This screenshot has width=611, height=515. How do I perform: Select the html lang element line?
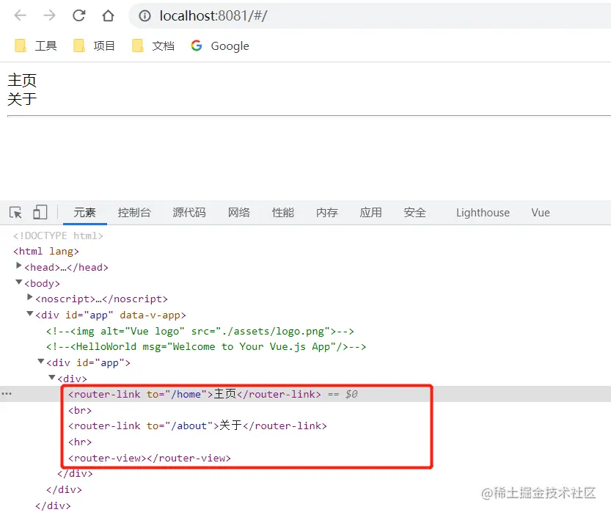tap(46, 252)
